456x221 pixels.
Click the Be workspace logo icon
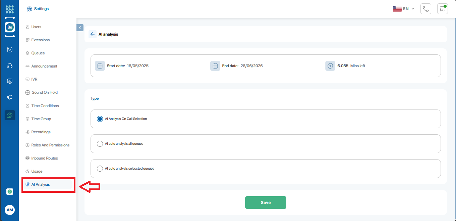pyautogui.click(x=10, y=27)
